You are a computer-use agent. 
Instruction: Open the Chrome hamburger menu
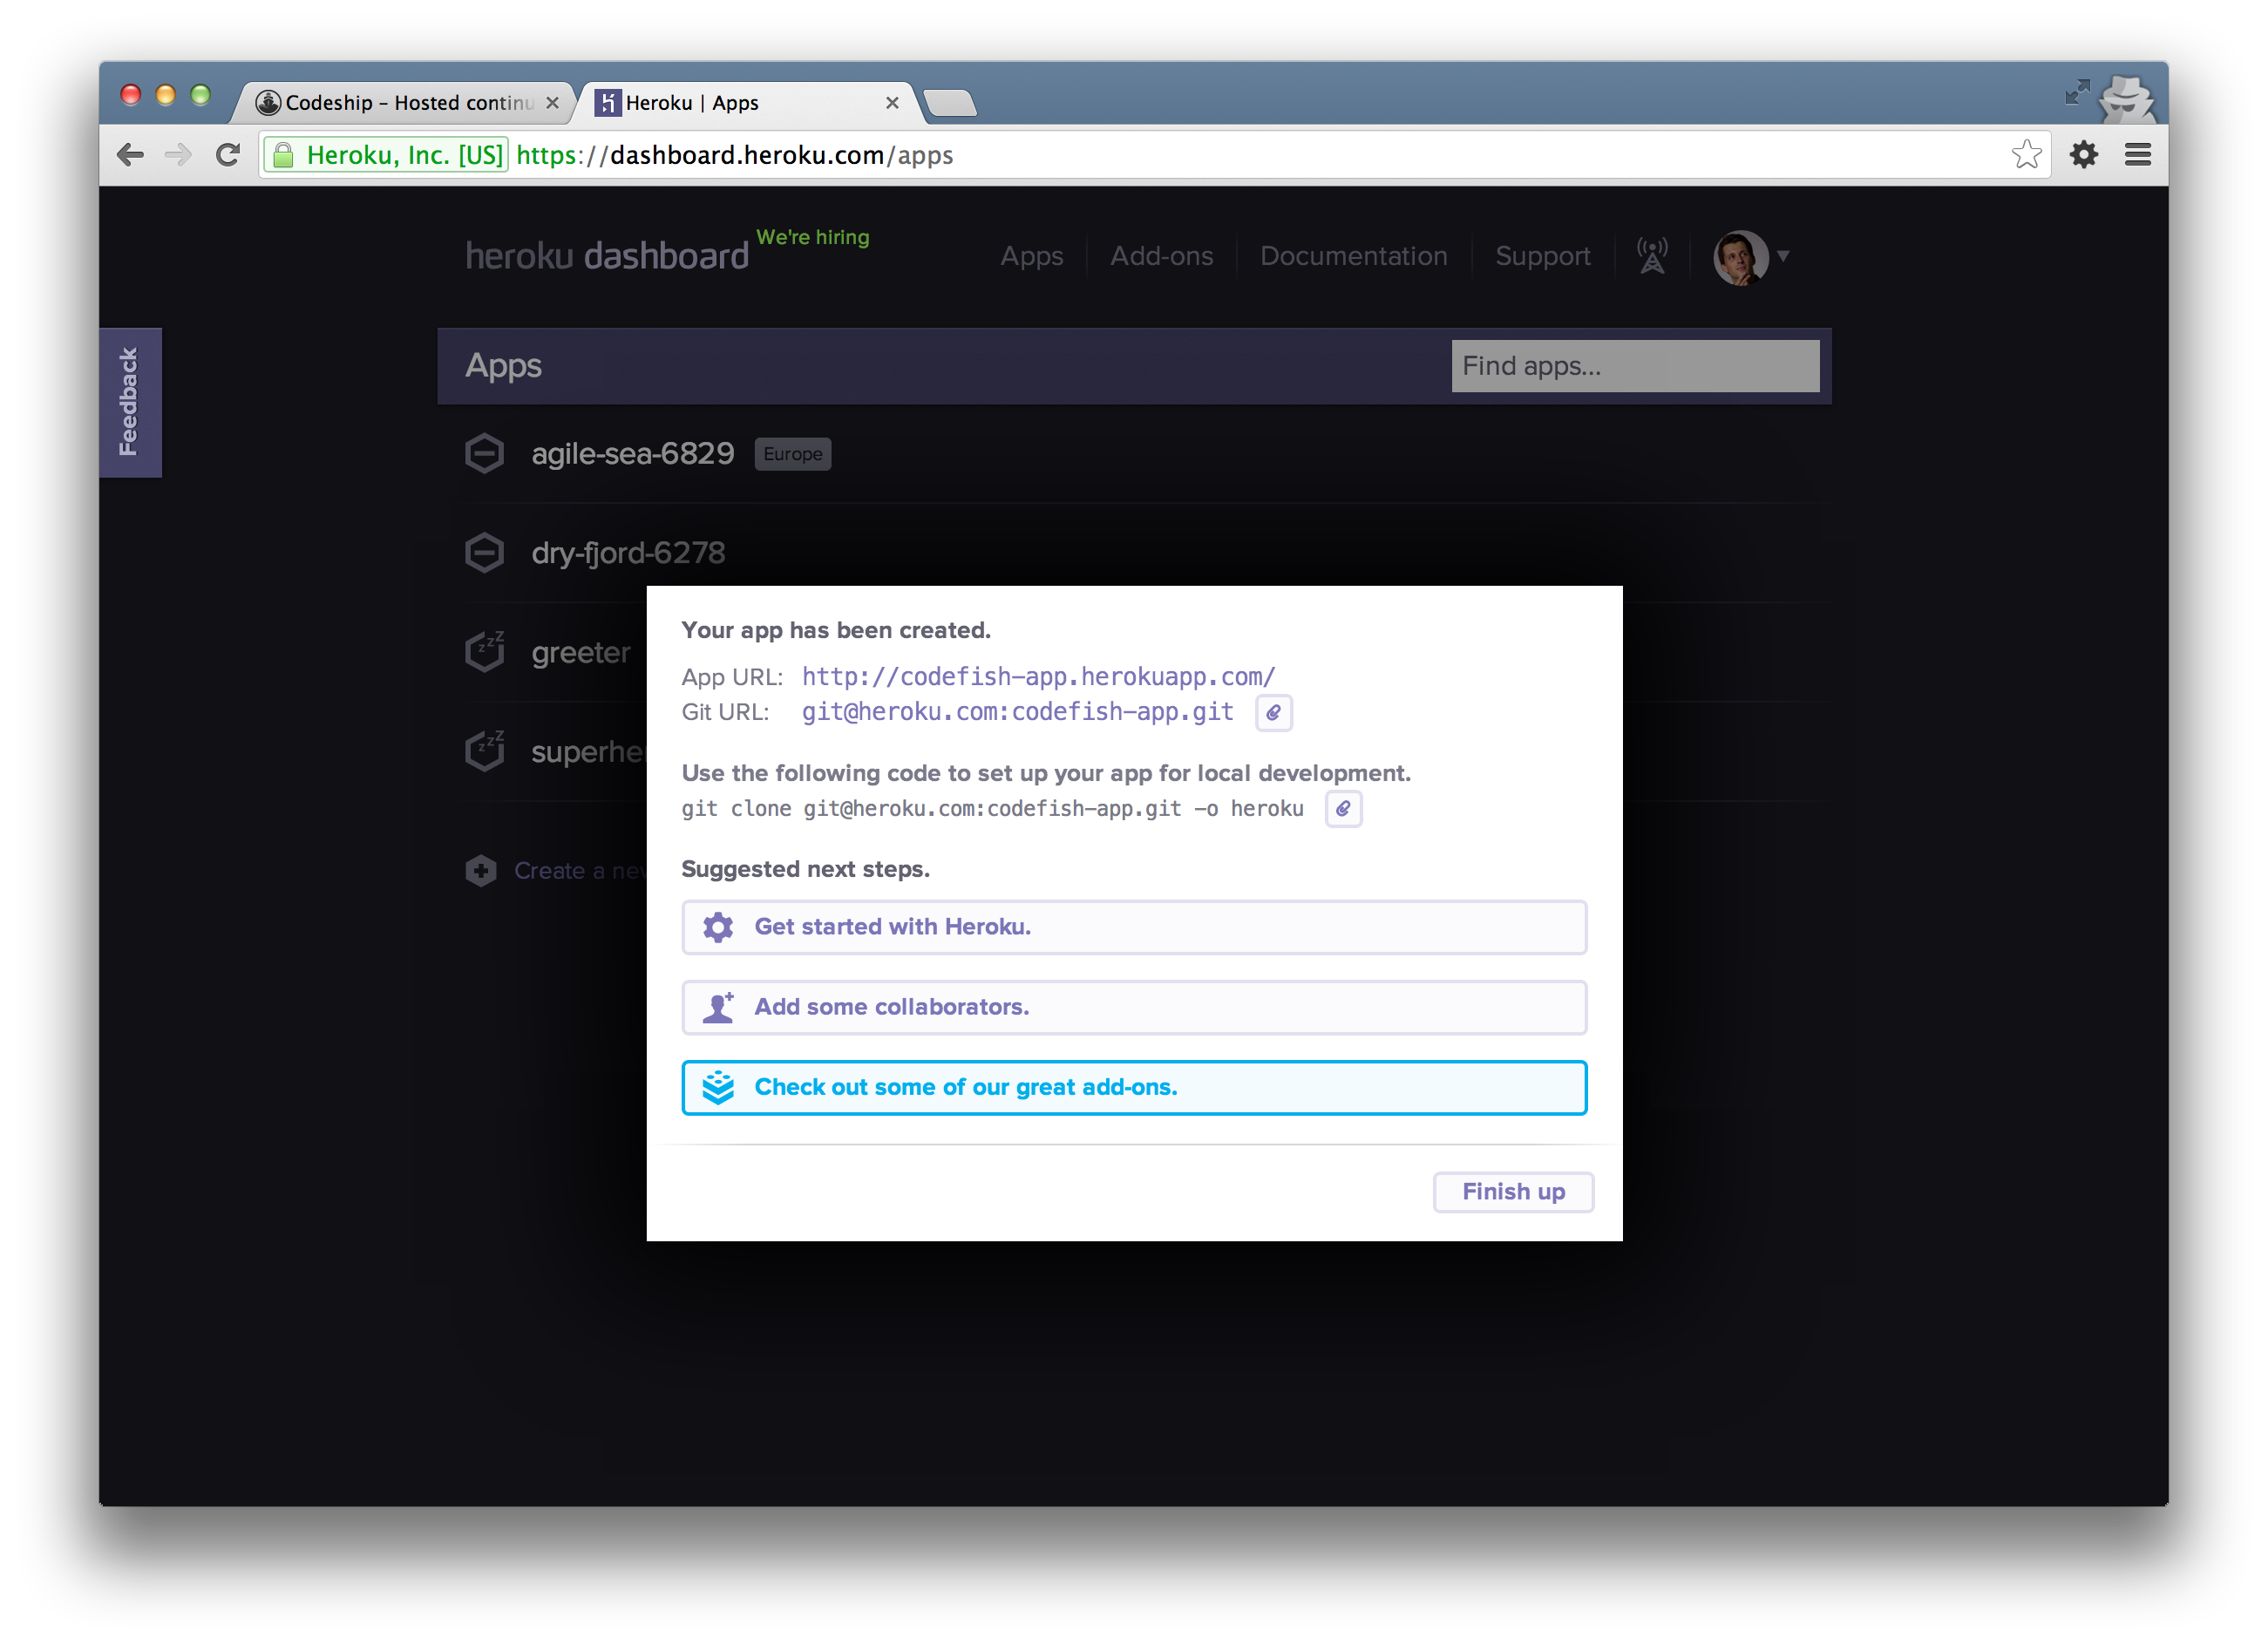(x=2138, y=155)
